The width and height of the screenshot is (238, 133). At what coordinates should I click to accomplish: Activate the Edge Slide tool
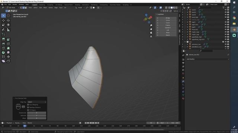[3, 57]
